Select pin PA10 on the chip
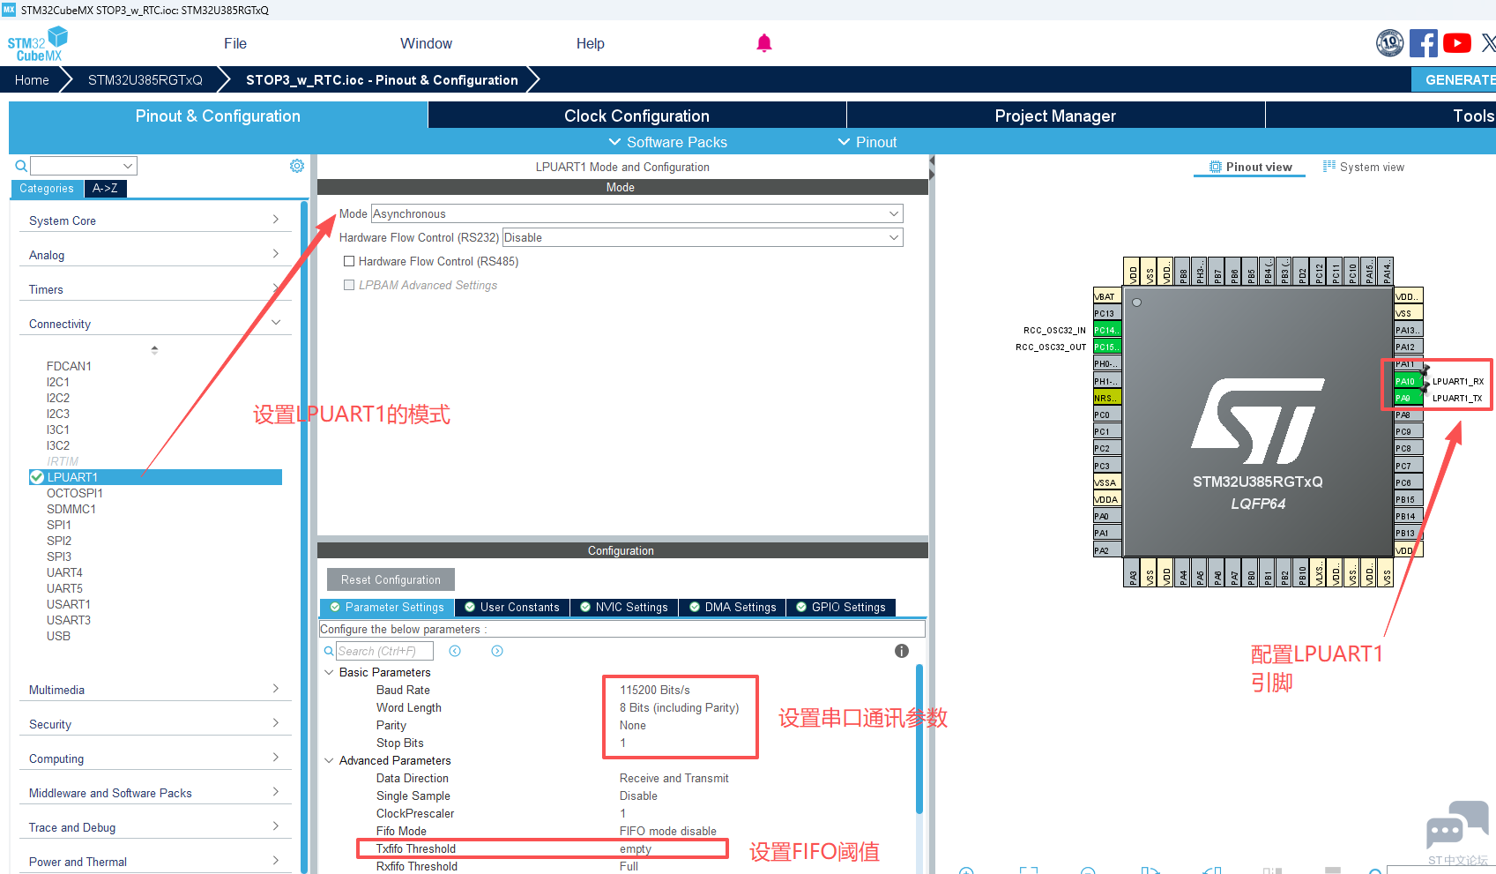 pos(1408,381)
